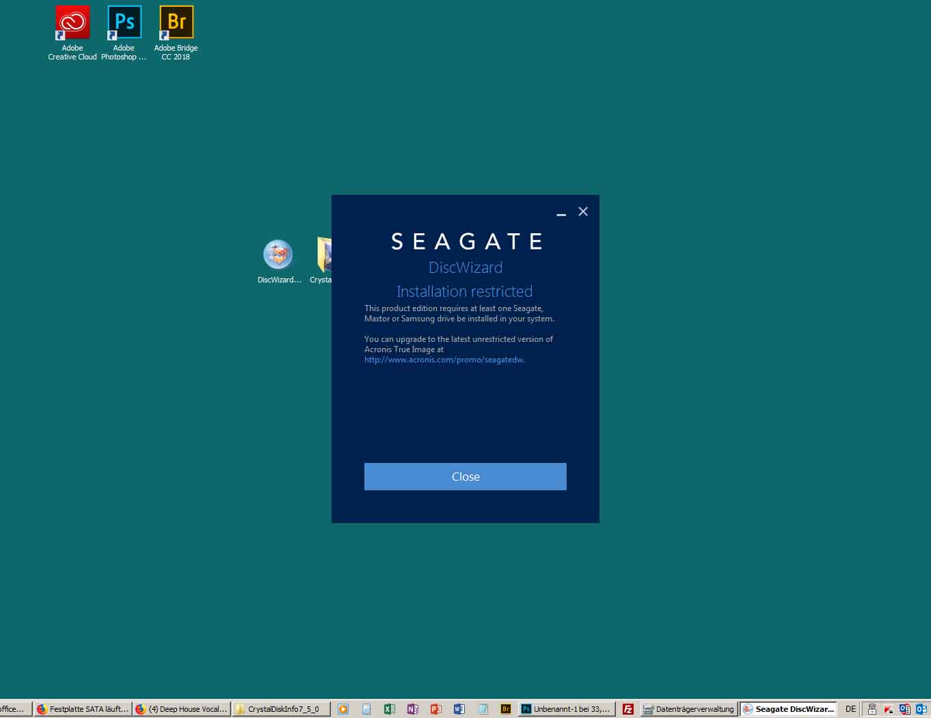The width and height of the screenshot is (931, 718).
Task: Switch to the Festplatte SATA läuft Firefox taskbar button
Action: [82, 709]
